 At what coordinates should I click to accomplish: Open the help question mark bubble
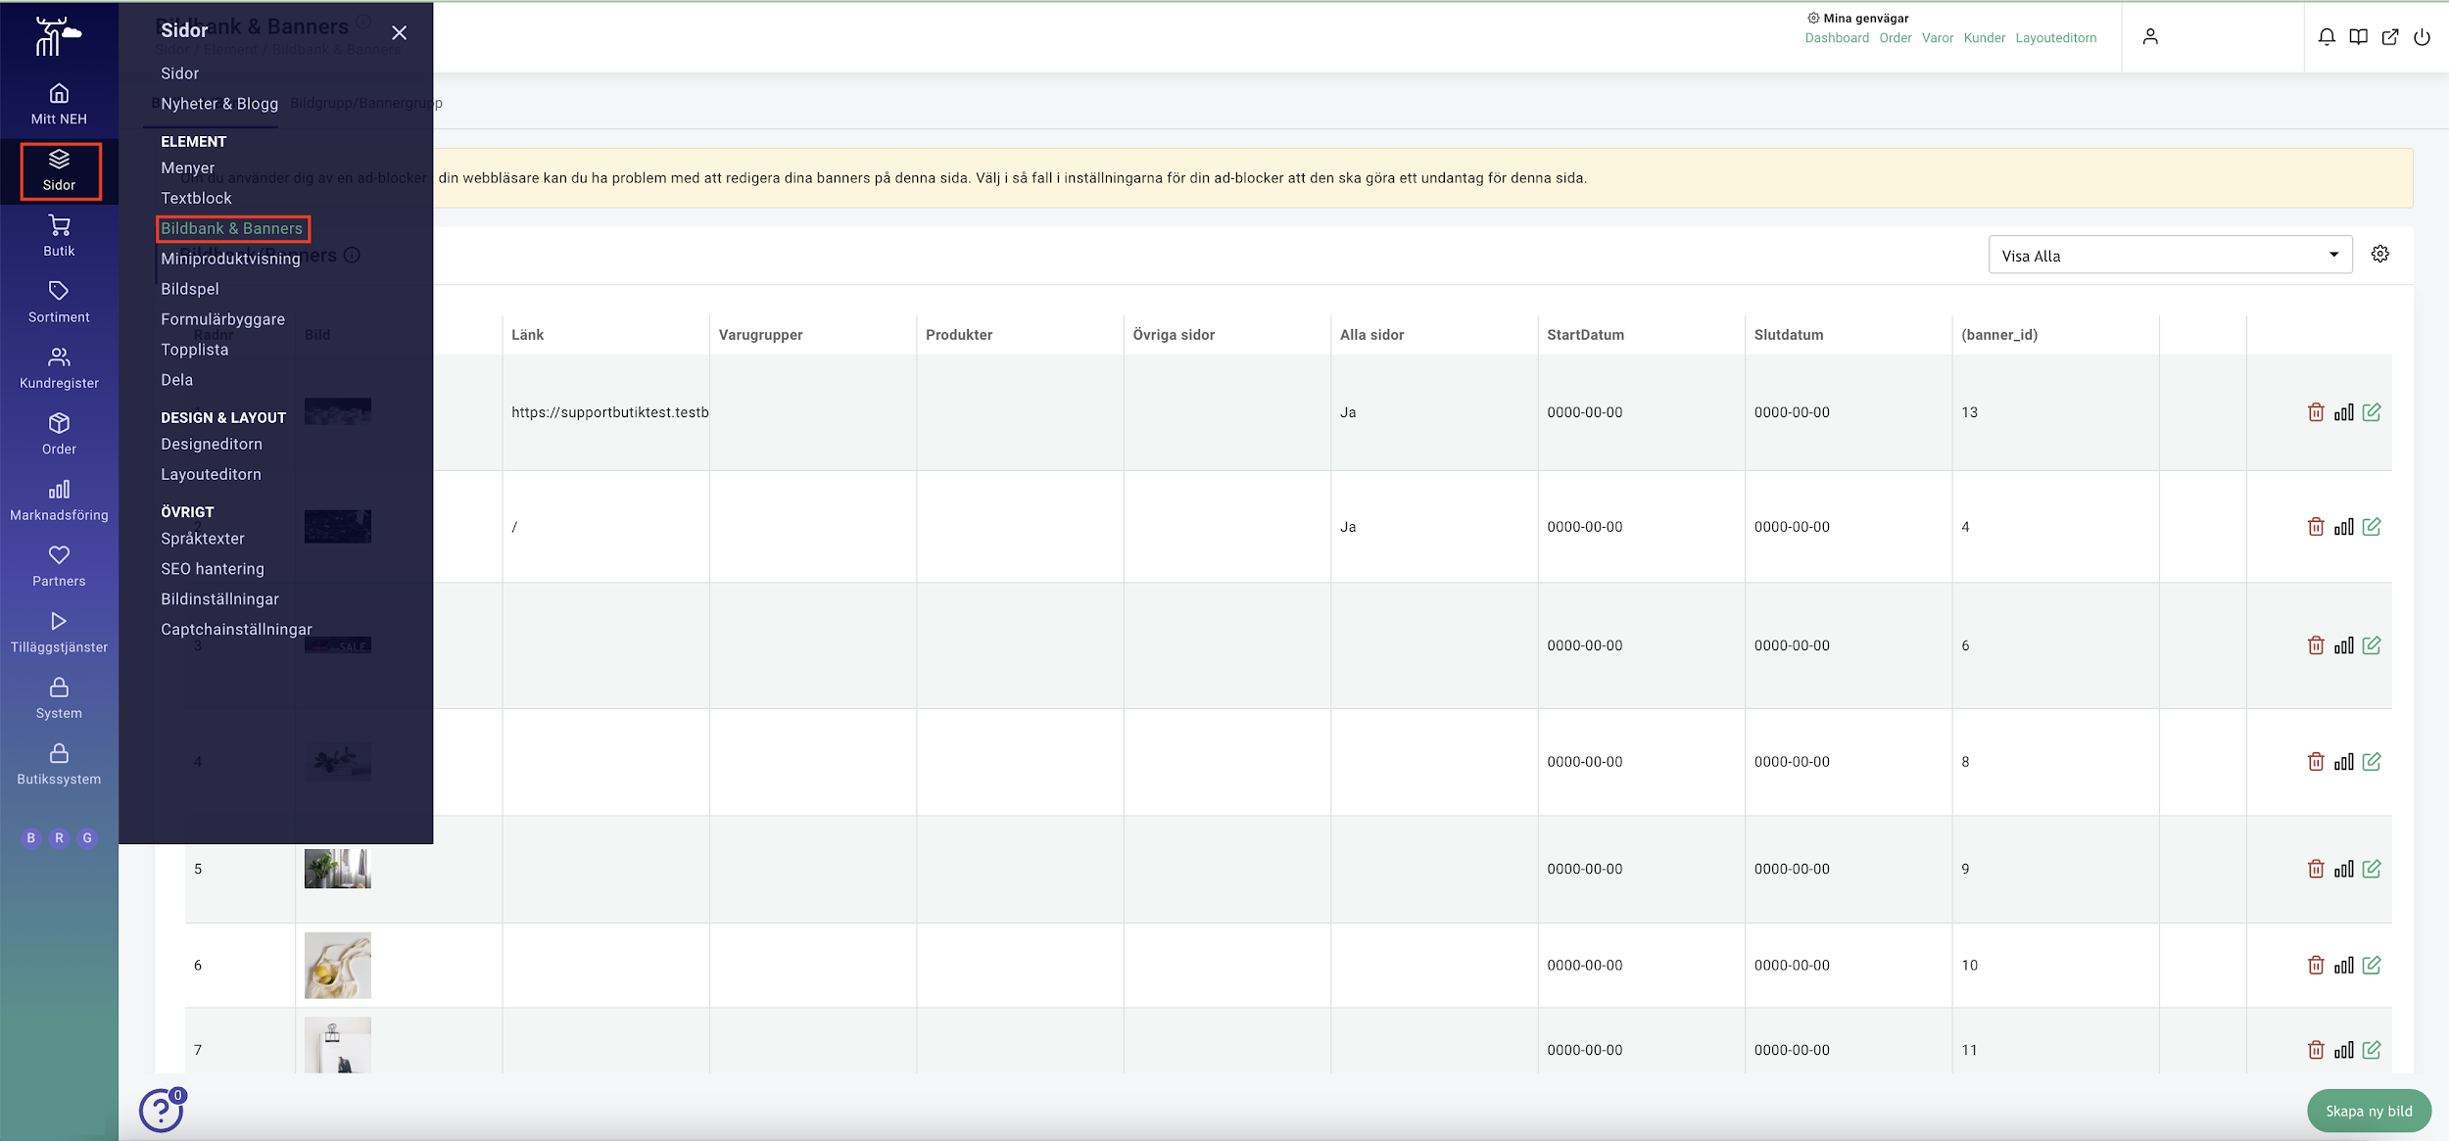click(162, 1110)
